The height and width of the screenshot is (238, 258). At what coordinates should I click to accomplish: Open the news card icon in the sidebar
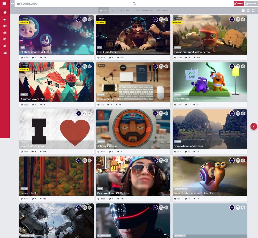tap(5, 32)
